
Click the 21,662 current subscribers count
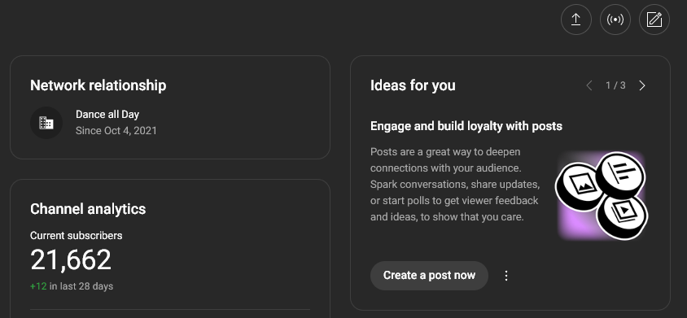pos(71,259)
